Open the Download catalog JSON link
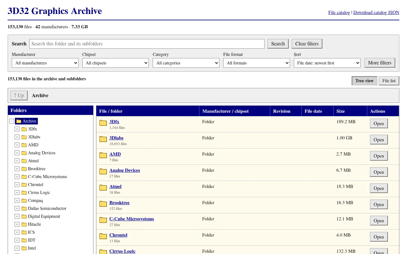 (376, 12)
